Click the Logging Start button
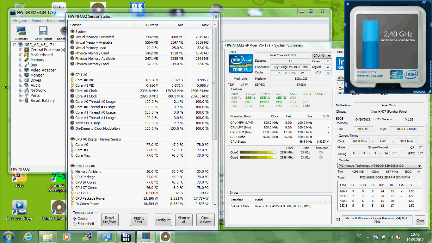Image resolution: width=432 pixels, height=243 pixels. pyautogui.click(x=139, y=220)
